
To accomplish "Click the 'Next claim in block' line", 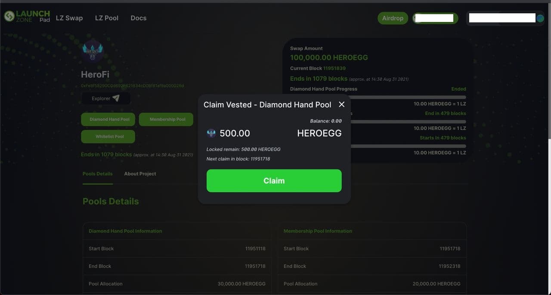I will click(x=238, y=159).
